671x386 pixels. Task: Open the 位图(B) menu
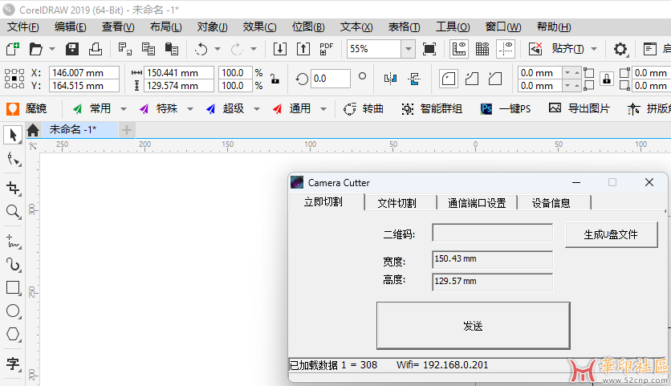[308, 27]
